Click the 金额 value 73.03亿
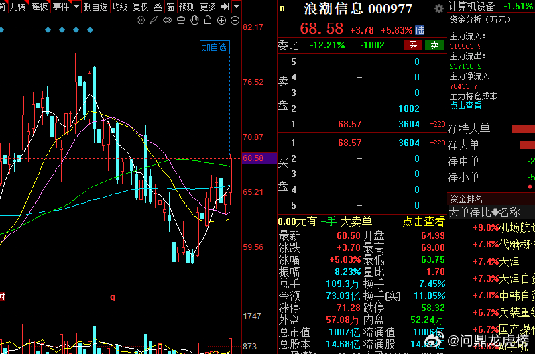This screenshot has width=535, height=354. [343, 296]
